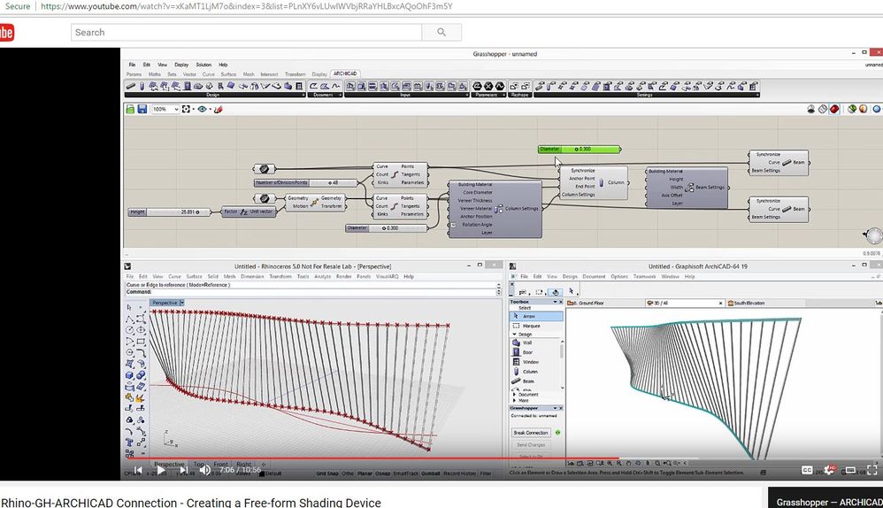
Task: Open ArchiCAD Teamwork menu
Action: pos(644,276)
